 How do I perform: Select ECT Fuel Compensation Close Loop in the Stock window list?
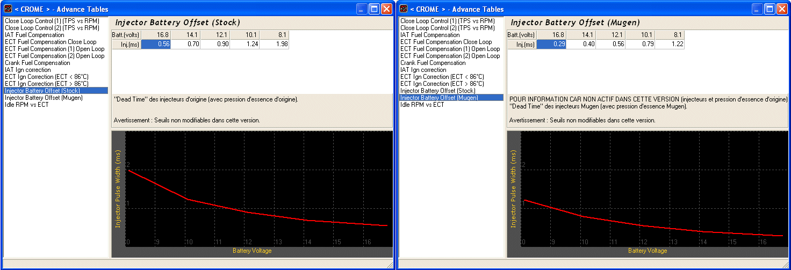51,42
